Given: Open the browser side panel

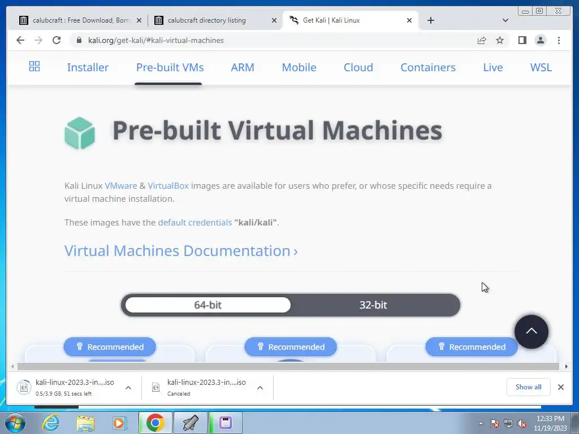Looking at the screenshot, I should point(522,40).
